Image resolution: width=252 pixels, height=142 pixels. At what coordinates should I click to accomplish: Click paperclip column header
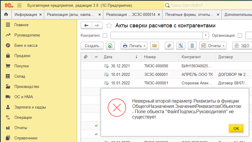pyautogui.click(x=86, y=57)
